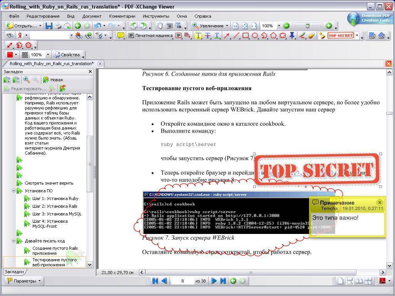The width and height of the screenshot is (395, 296).
Task: Open the stamp selection dropdown arrow
Action: (x=357, y=36)
